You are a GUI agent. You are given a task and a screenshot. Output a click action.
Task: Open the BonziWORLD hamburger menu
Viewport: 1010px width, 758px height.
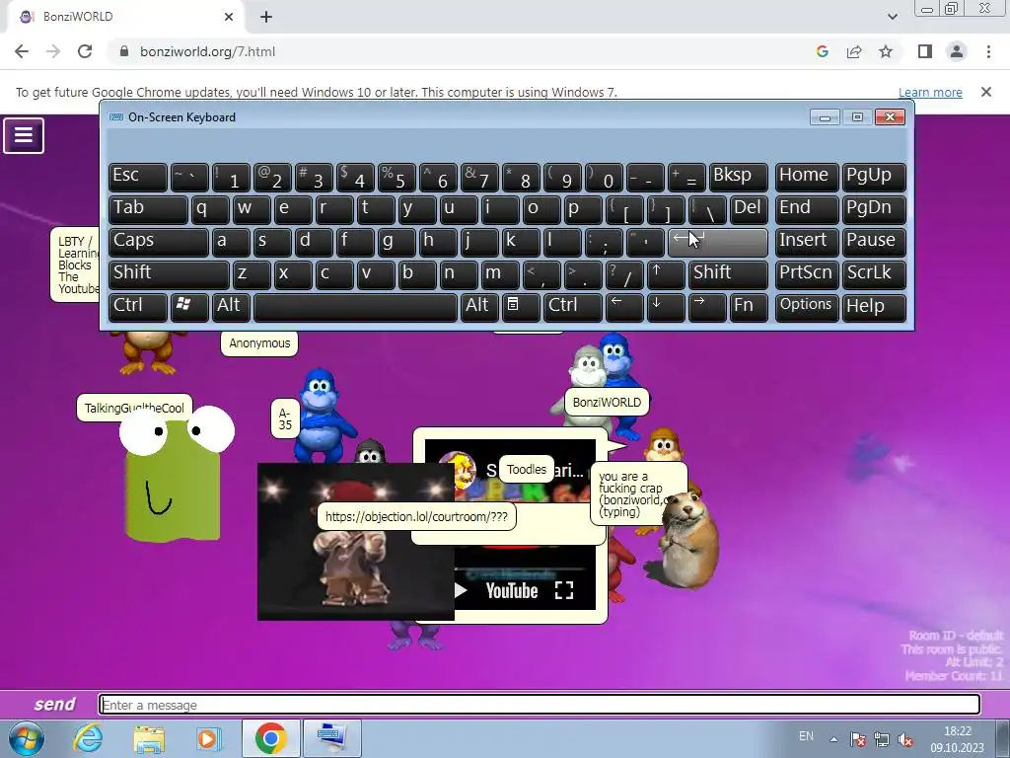point(24,135)
